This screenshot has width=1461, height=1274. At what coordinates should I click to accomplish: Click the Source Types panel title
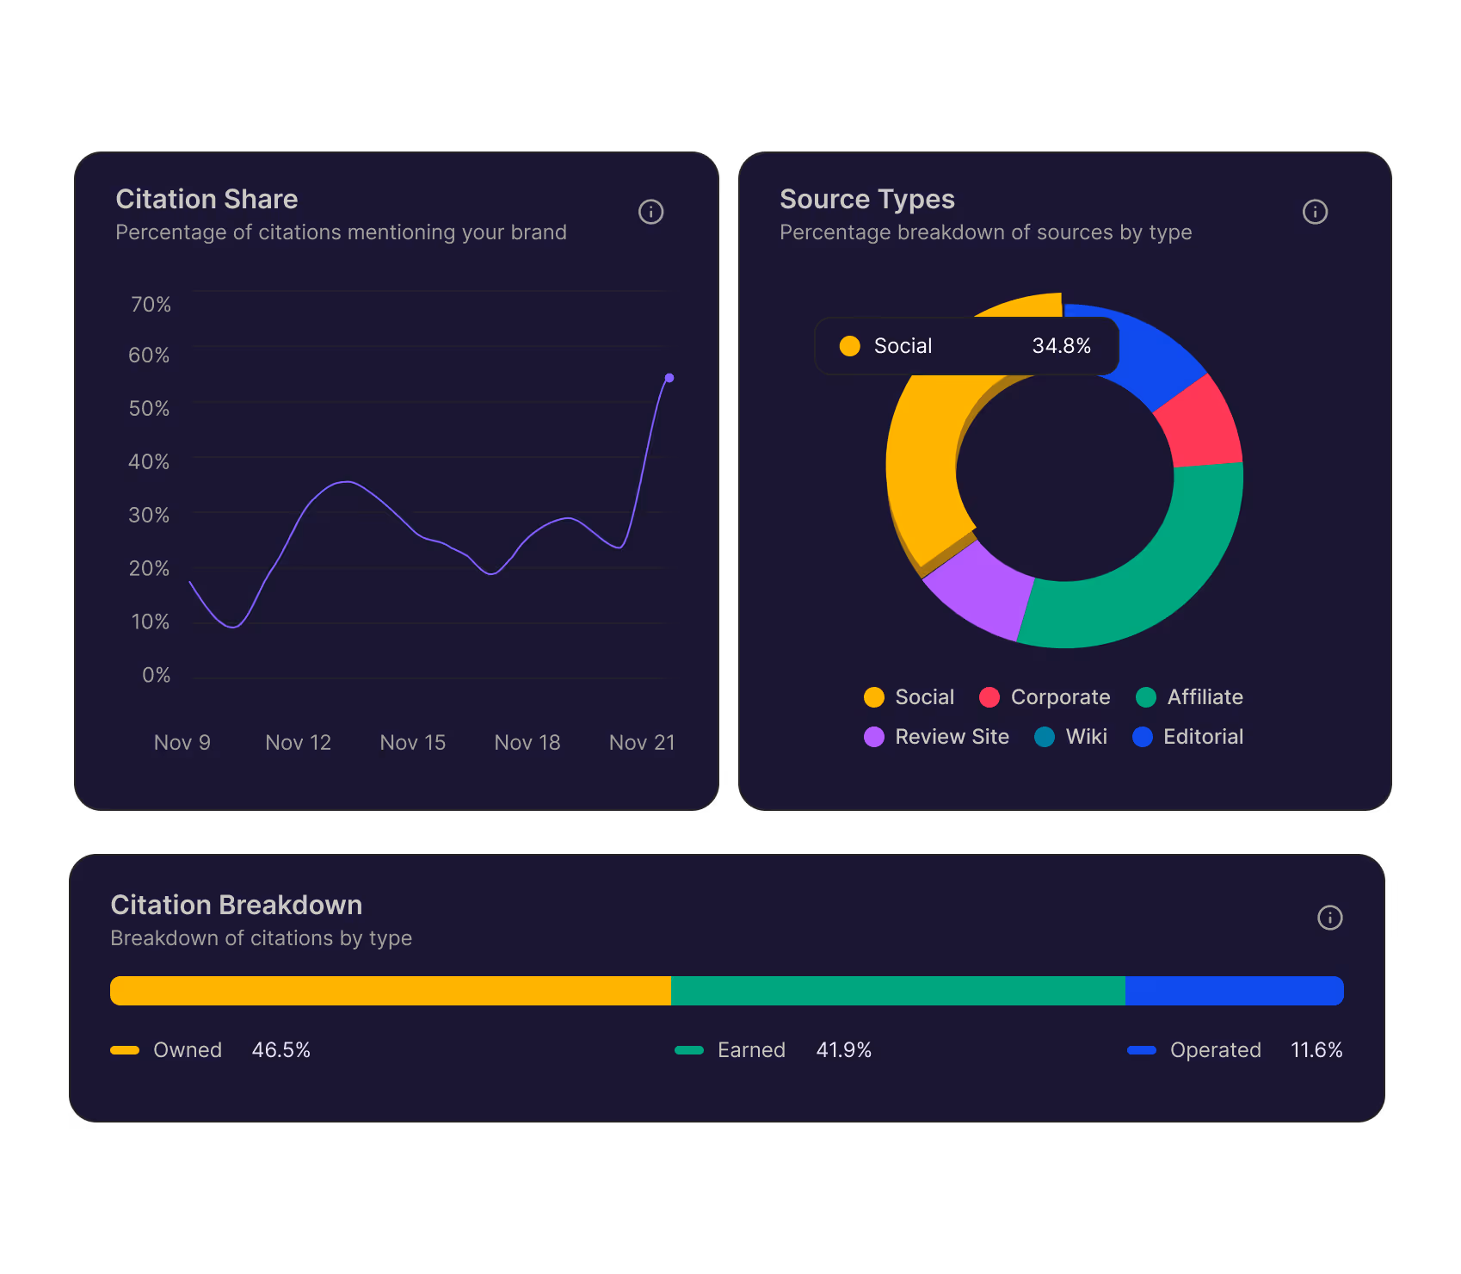tap(867, 199)
